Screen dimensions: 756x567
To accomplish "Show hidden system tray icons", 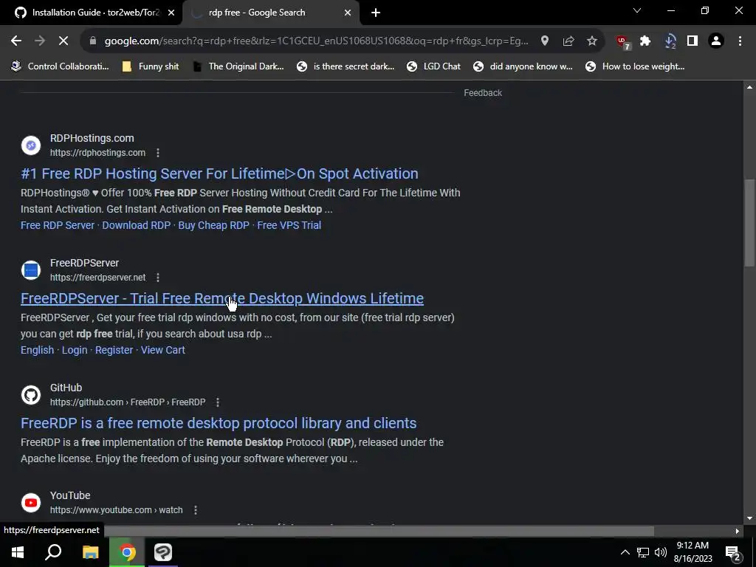I will 625,552.
